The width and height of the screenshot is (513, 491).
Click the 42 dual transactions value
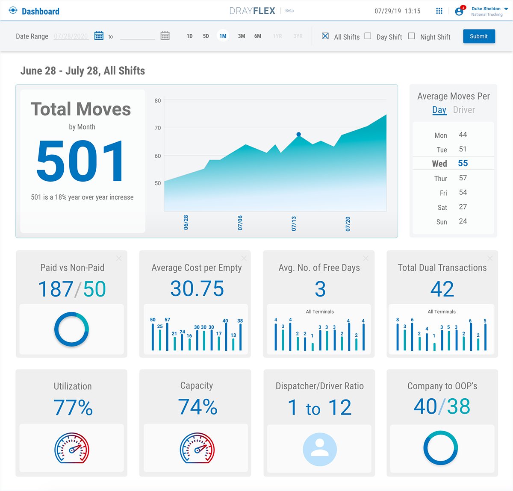(442, 289)
